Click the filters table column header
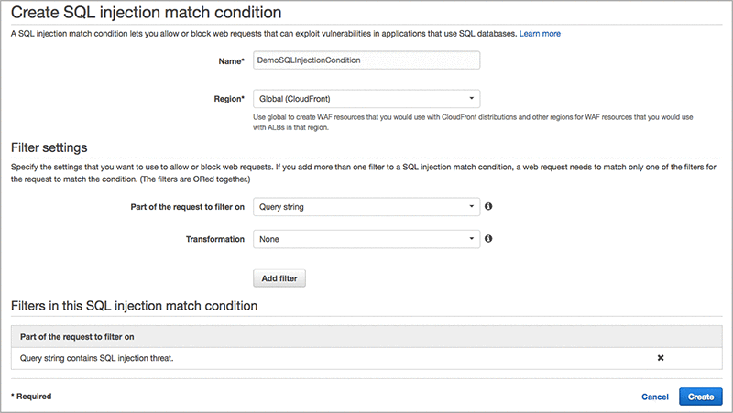733x413 pixels. [x=77, y=337]
